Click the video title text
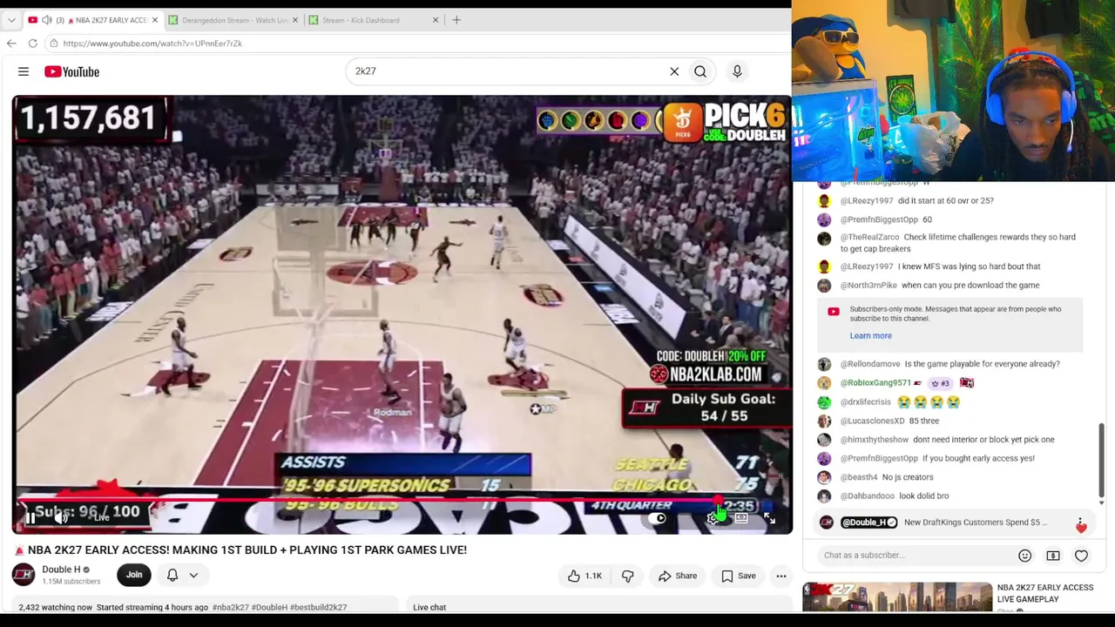The height and width of the screenshot is (627, 1115). [240, 550]
